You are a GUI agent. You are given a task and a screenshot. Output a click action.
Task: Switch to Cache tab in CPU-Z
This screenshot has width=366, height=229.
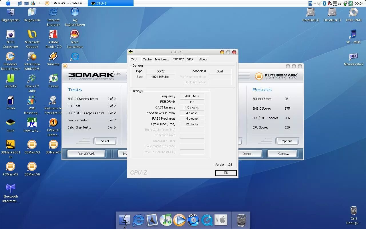click(x=147, y=59)
